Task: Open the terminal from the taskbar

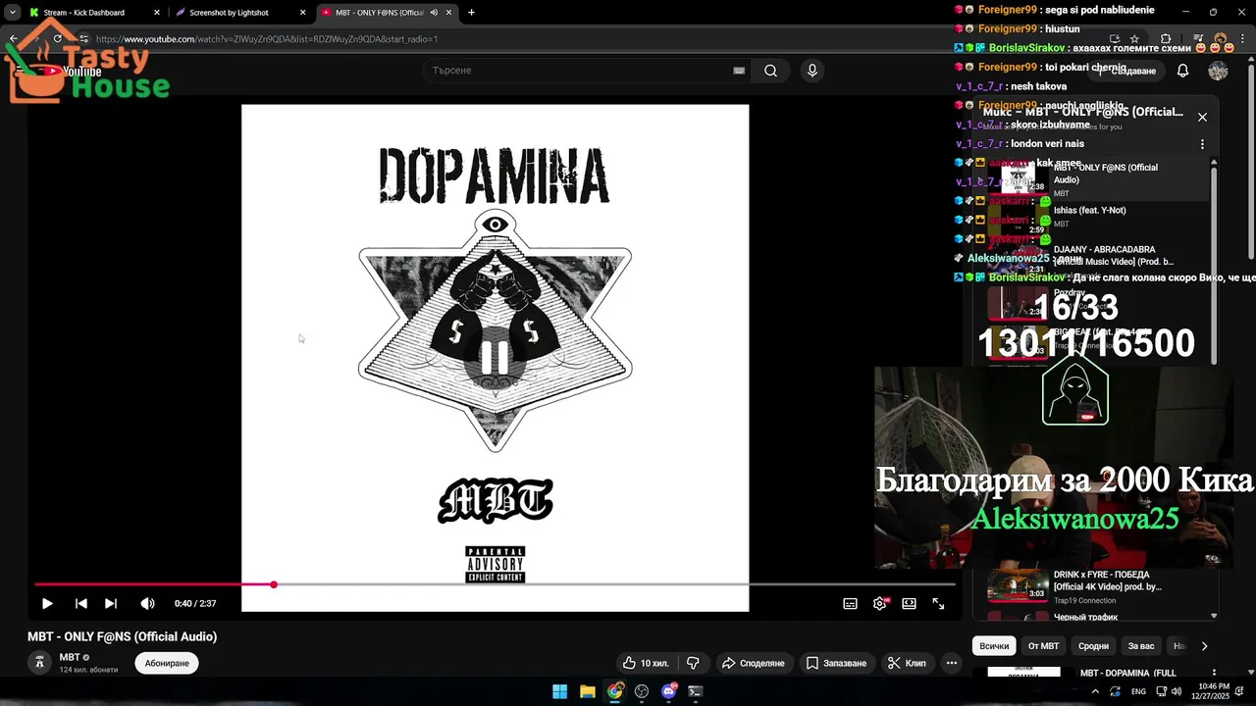Action: [696, 691]
